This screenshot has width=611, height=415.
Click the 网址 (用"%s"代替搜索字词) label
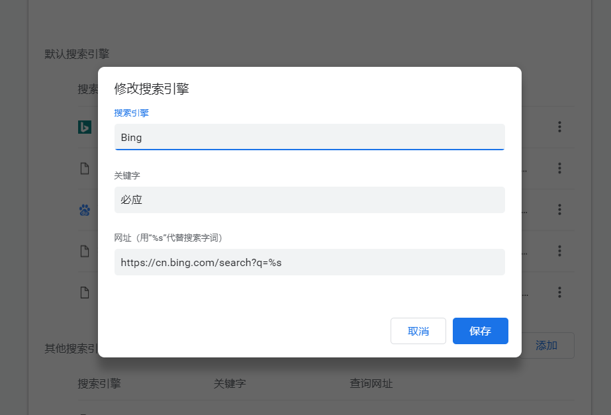168,238
